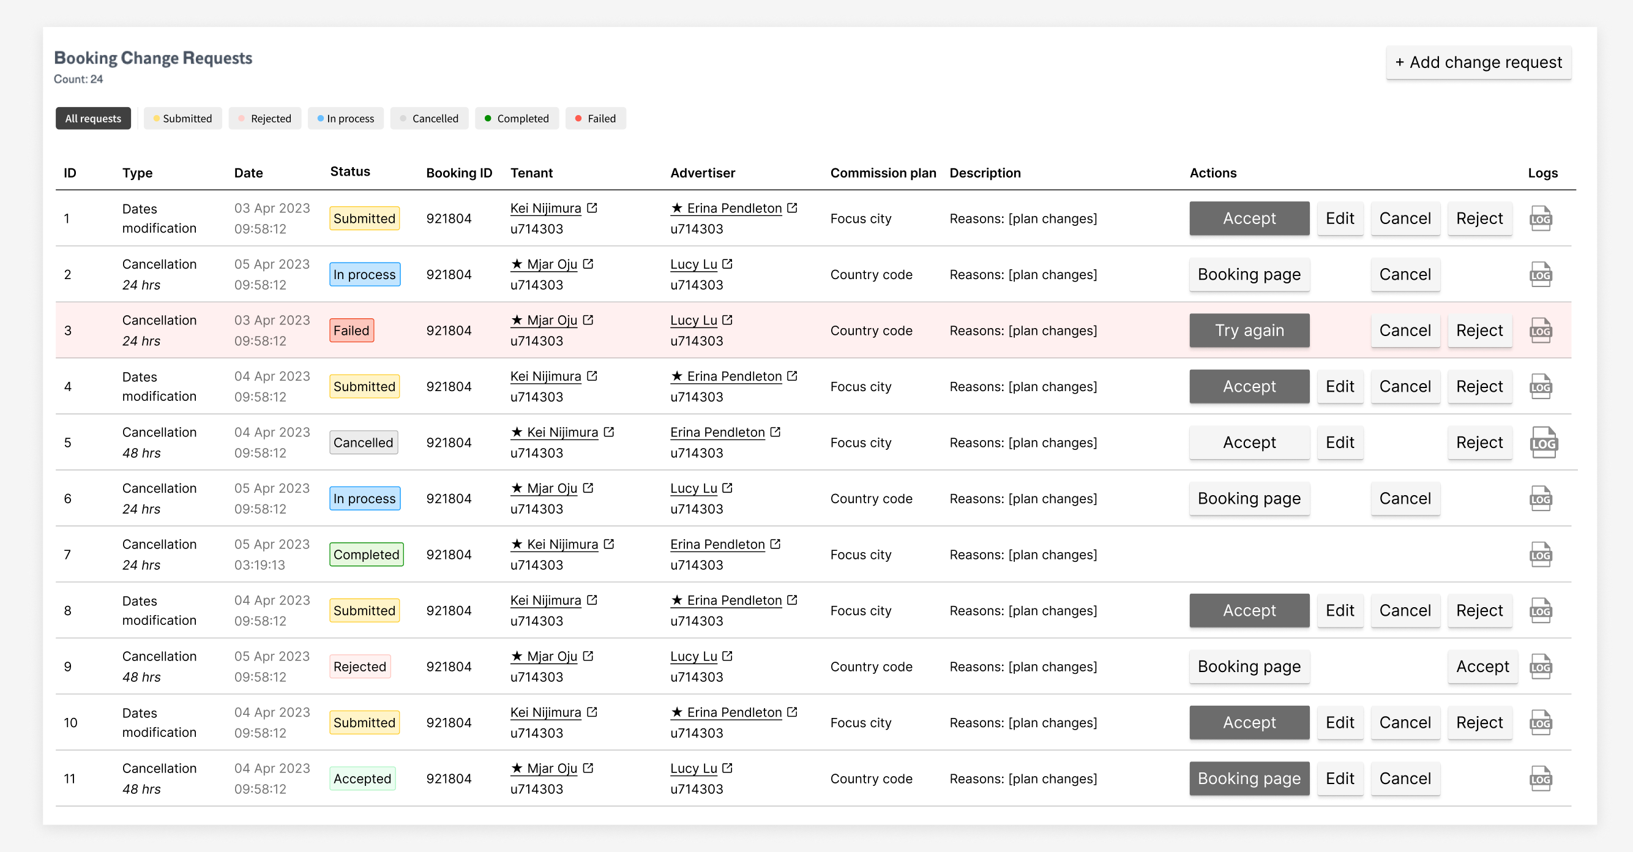Screen dimensions: 1633x852
Task: View the log file for failed request 3
Action: tap(1541, 331)
